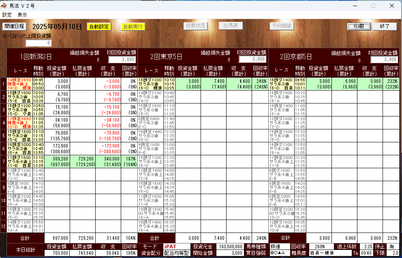402x258 pixels.
Task: Click 初回投資金額 field for 2回京都5日
Action: 384,59
